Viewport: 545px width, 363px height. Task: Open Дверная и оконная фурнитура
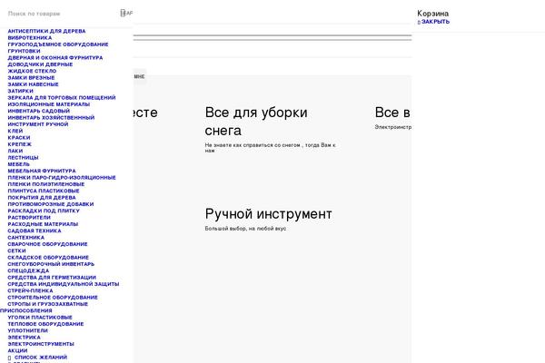(55, 58)
